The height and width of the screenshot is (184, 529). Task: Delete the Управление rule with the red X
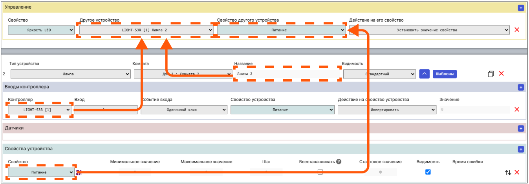click(517, 30)
